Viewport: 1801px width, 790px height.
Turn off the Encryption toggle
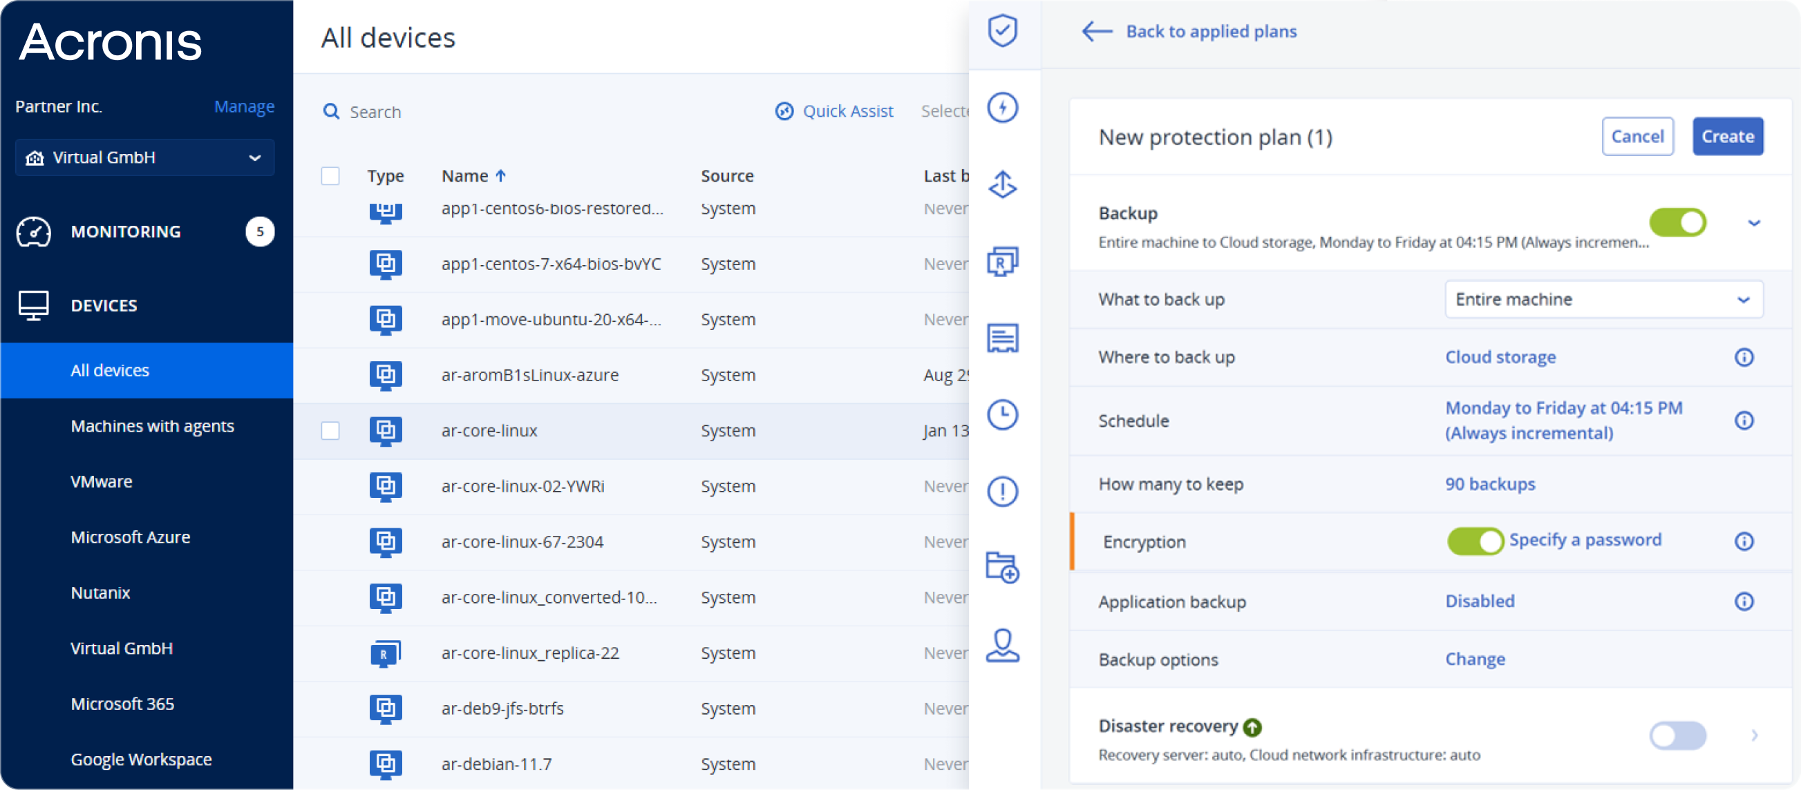point(1475,541)
